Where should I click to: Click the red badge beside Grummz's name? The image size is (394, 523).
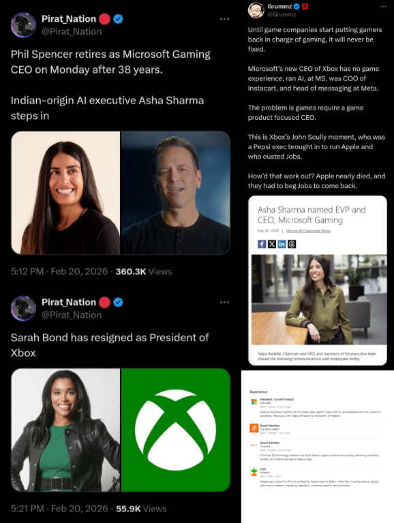(x=305, y=6)
